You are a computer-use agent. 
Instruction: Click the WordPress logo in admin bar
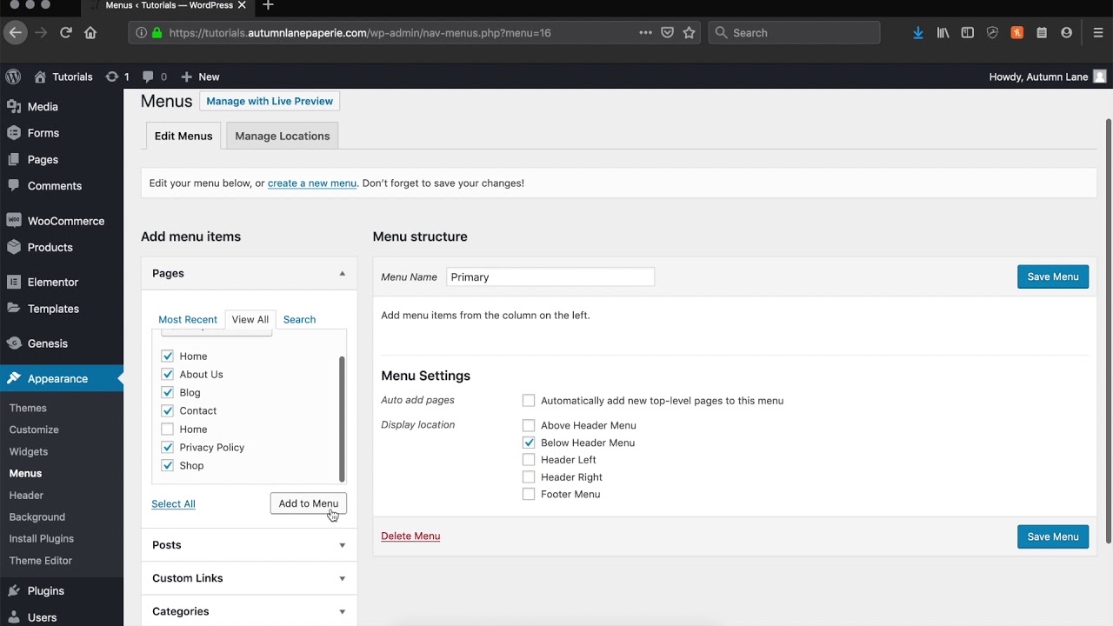click(x=12, y=77)
